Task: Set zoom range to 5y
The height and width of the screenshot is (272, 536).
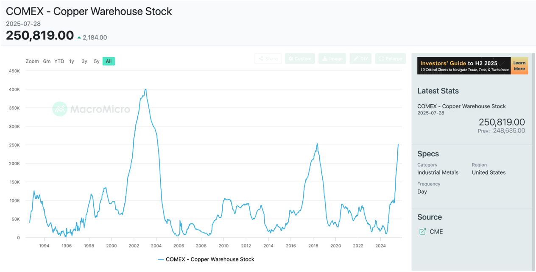Action: (x=97, y=61)
